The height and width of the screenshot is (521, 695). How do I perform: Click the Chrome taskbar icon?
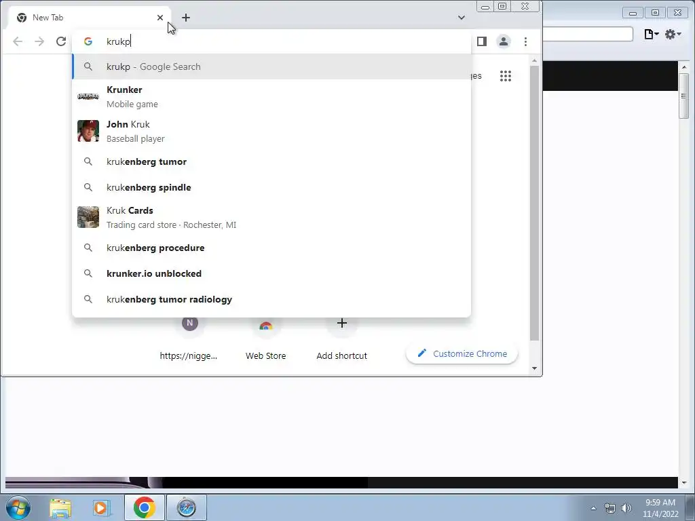145,507
